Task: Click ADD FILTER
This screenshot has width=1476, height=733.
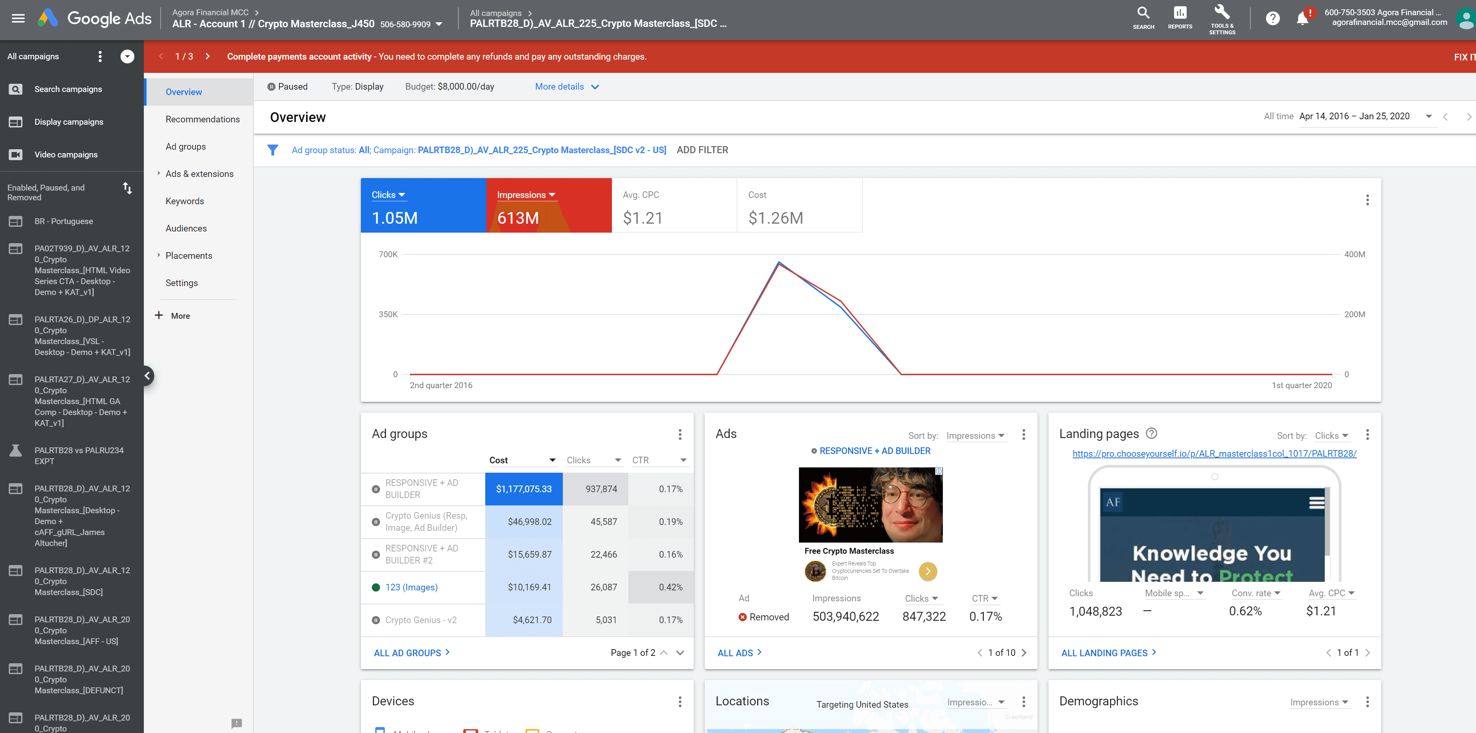Action: tap(702, 150)
